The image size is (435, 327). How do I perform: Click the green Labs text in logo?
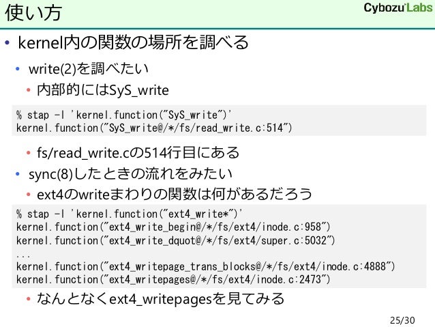coord(419,8)
